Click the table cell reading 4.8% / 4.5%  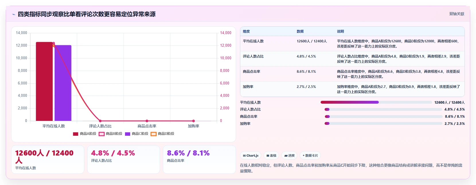click(306, 56)
